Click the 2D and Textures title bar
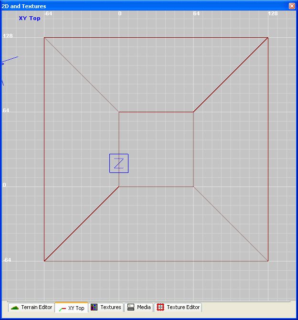 coord(143,6)
